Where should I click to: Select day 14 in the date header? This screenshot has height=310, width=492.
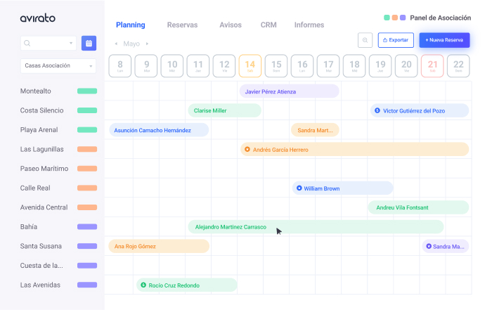(250, 66)
